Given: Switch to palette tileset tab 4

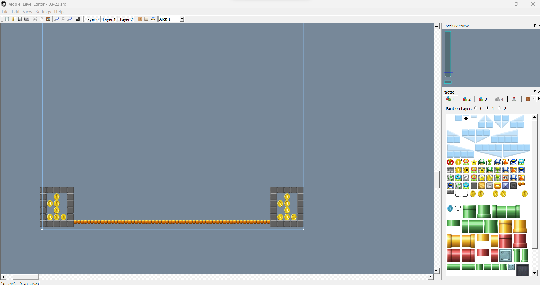Looking at the screenshot, I should (499, 99).
